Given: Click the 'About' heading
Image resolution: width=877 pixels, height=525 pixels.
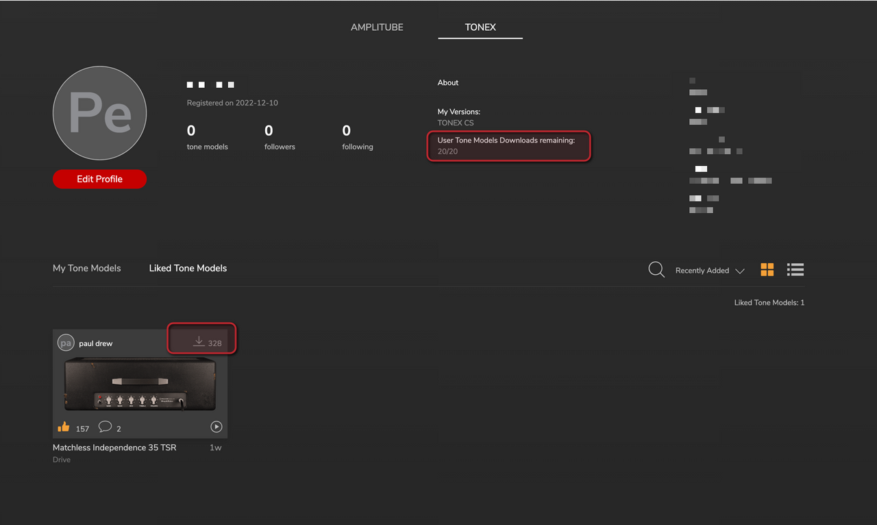Looking at the screenshot, I should click(448, 83).
